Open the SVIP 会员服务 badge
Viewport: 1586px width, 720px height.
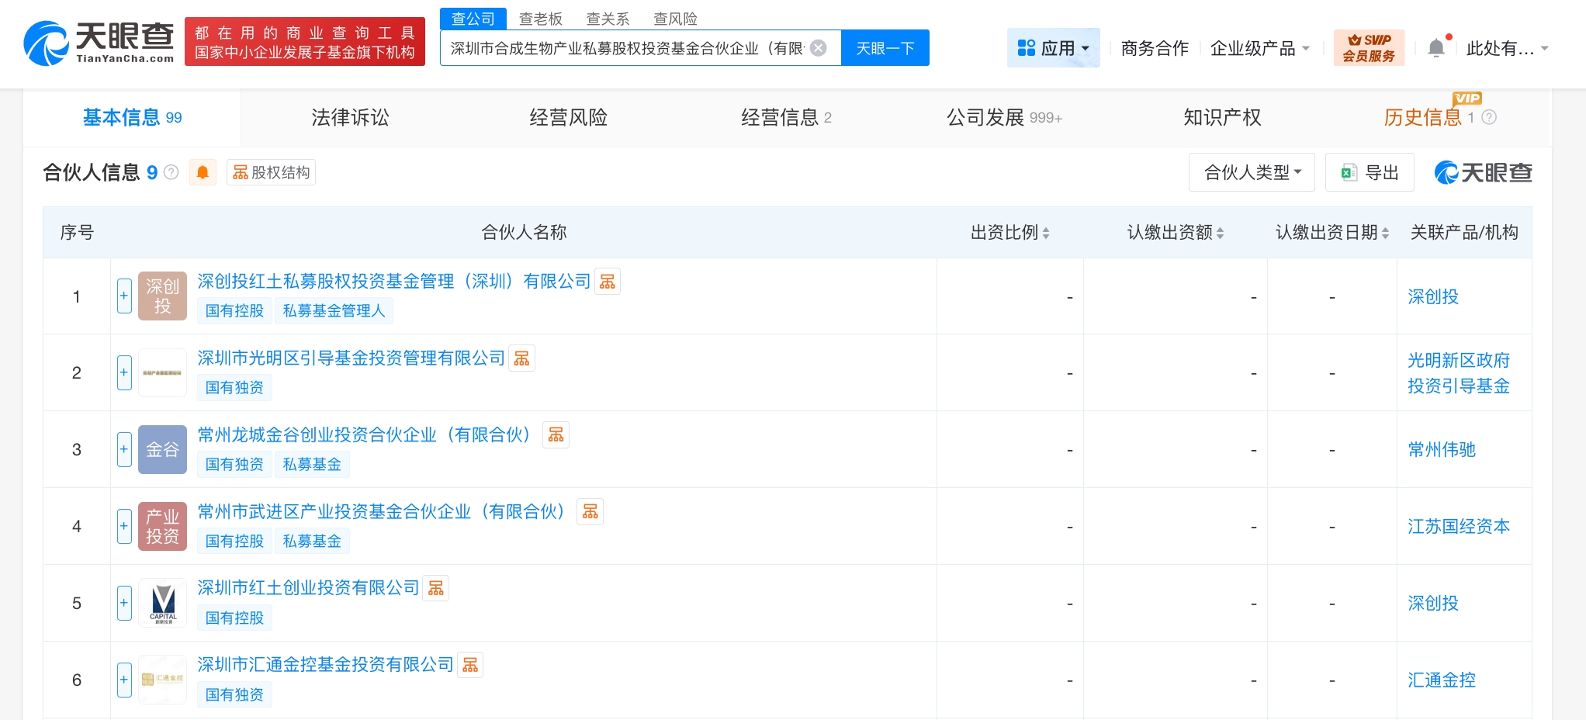click(1369, 48)
